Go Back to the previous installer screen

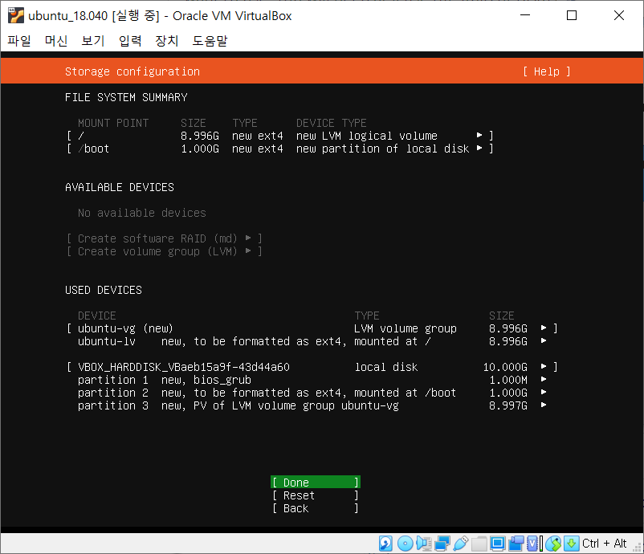coord(316,508)
